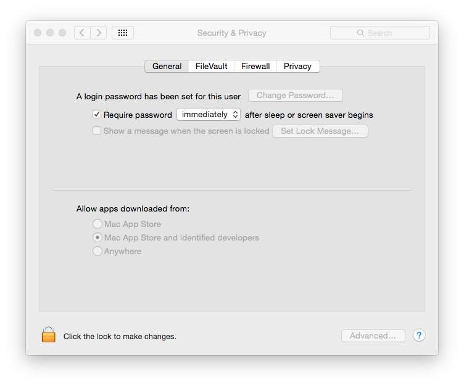Screen dimensions: 464x386
Task: Select Mac App Store and identified developers
Action: pyautogui.click(x=97, y=237)
